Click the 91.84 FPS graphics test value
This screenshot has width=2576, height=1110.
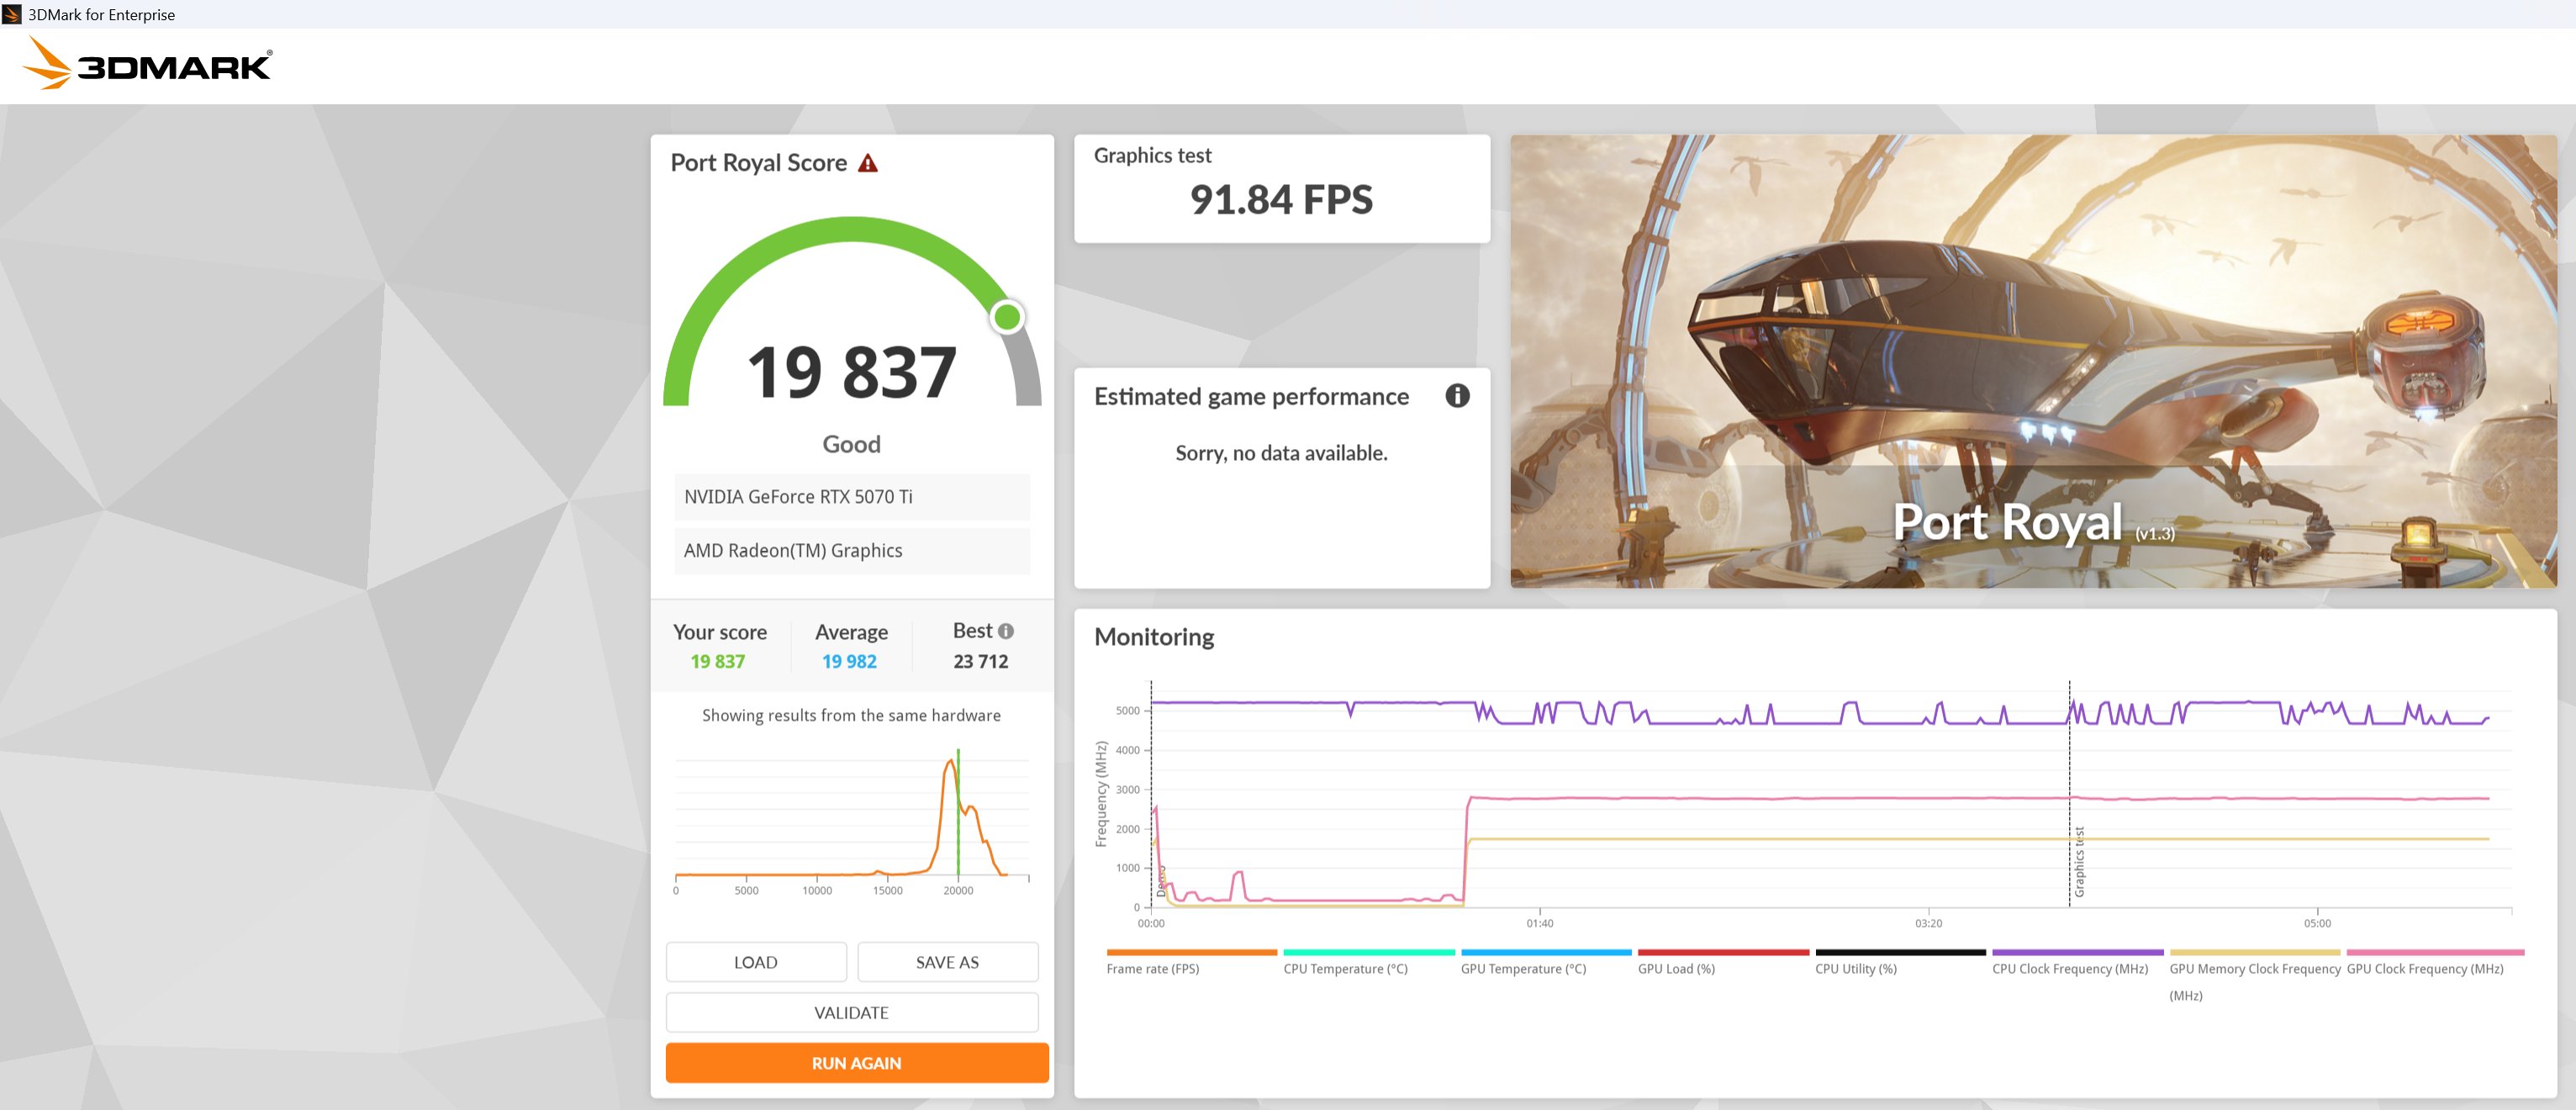(x=1281, y=200)
